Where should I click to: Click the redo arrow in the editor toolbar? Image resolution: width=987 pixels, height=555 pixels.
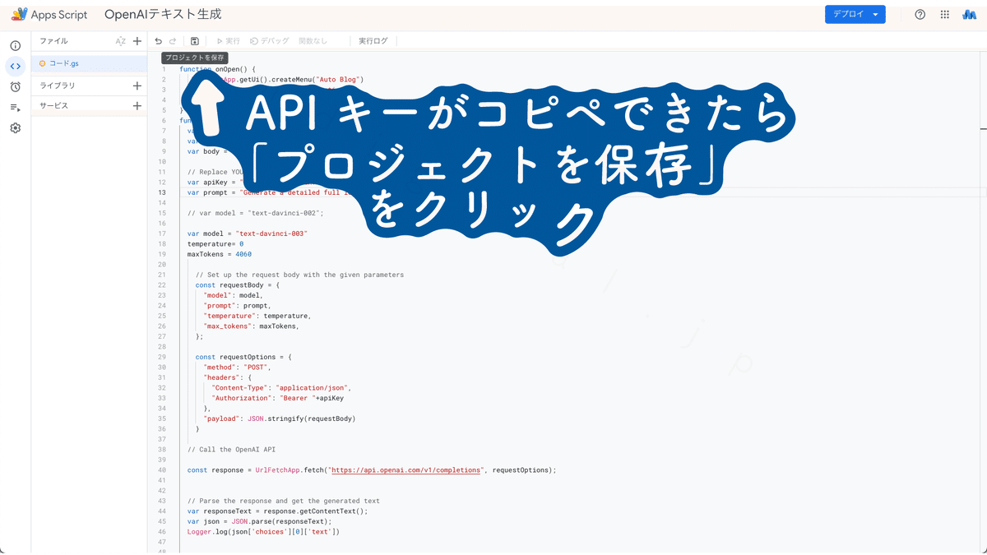[x=173, y=41]
